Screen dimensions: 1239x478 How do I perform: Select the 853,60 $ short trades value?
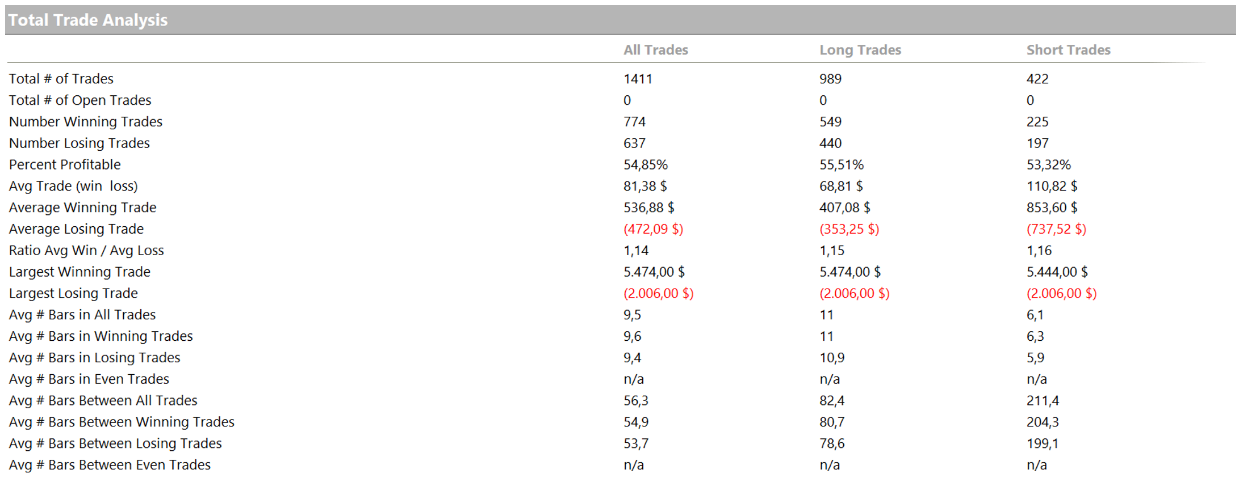[x=1052, y=208]
